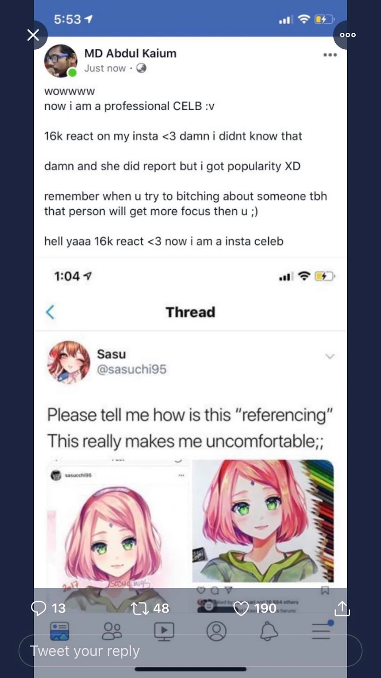This screenshot has height=678, width=381.
Task: Open the three-circle more options button
Action: (x=348, y=35)
